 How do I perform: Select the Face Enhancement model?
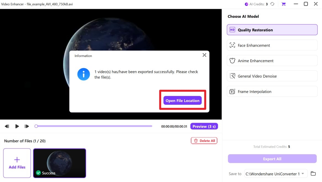(x=272, y=45)
